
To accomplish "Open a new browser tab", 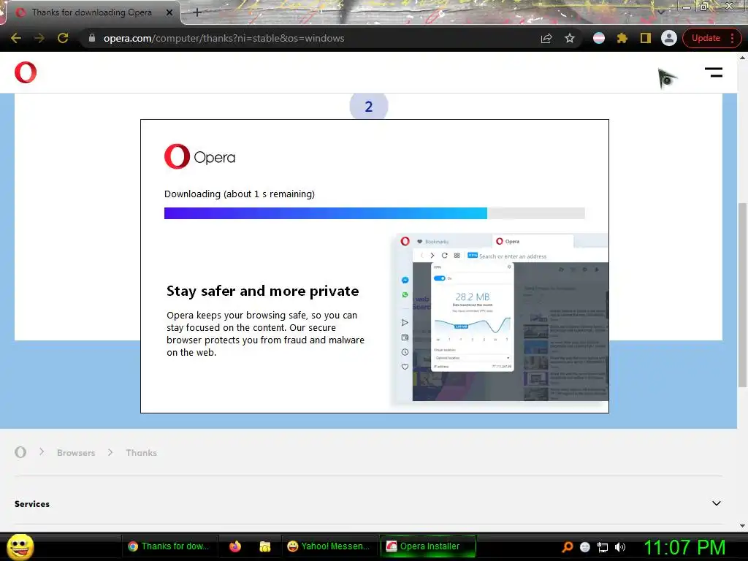I will point(197,12).
